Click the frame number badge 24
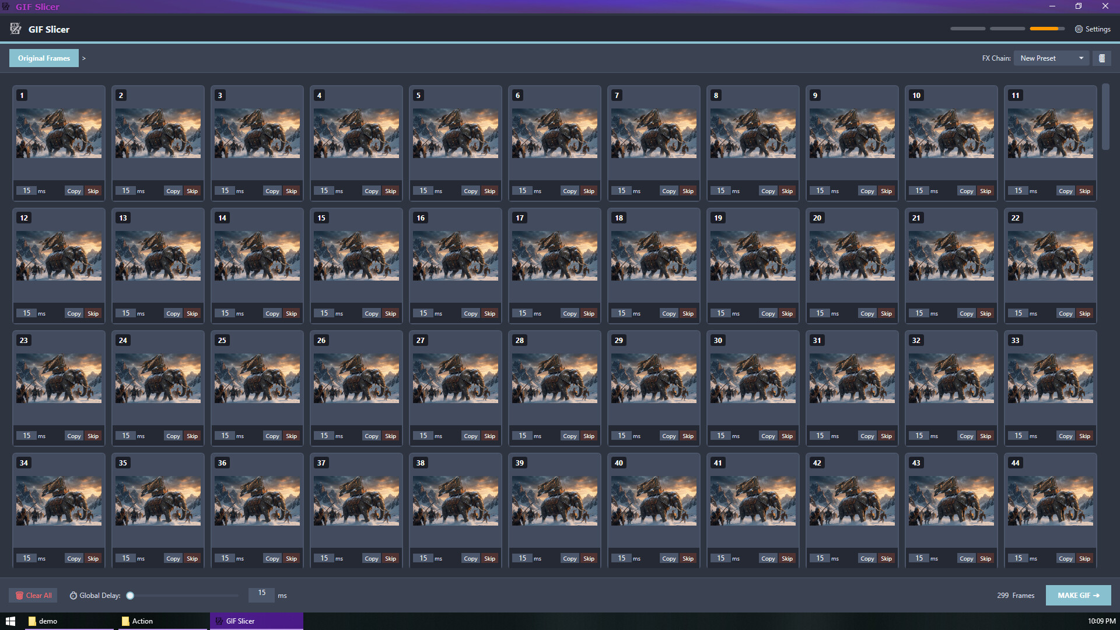 pyautogui.click(x=123, y=341)
